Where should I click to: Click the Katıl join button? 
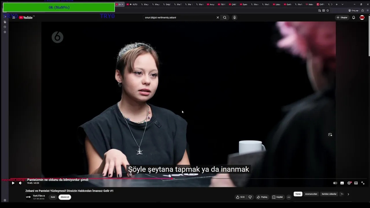(53, 197)
